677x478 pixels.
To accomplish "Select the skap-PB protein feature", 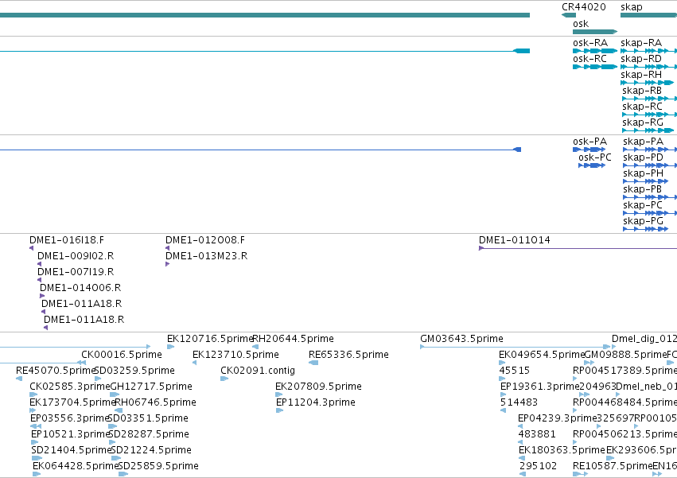I will (650, 197).
